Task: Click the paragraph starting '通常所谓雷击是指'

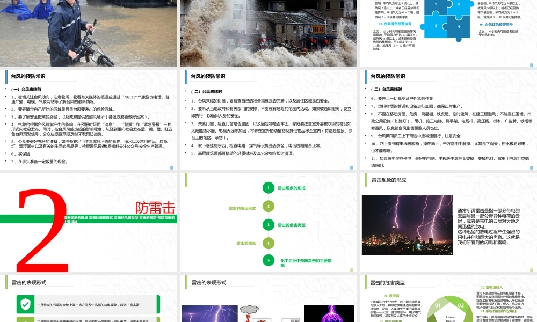Action: click(489, 226)
